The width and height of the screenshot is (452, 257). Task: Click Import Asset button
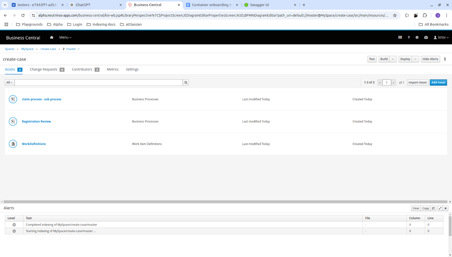pos(418,82)
